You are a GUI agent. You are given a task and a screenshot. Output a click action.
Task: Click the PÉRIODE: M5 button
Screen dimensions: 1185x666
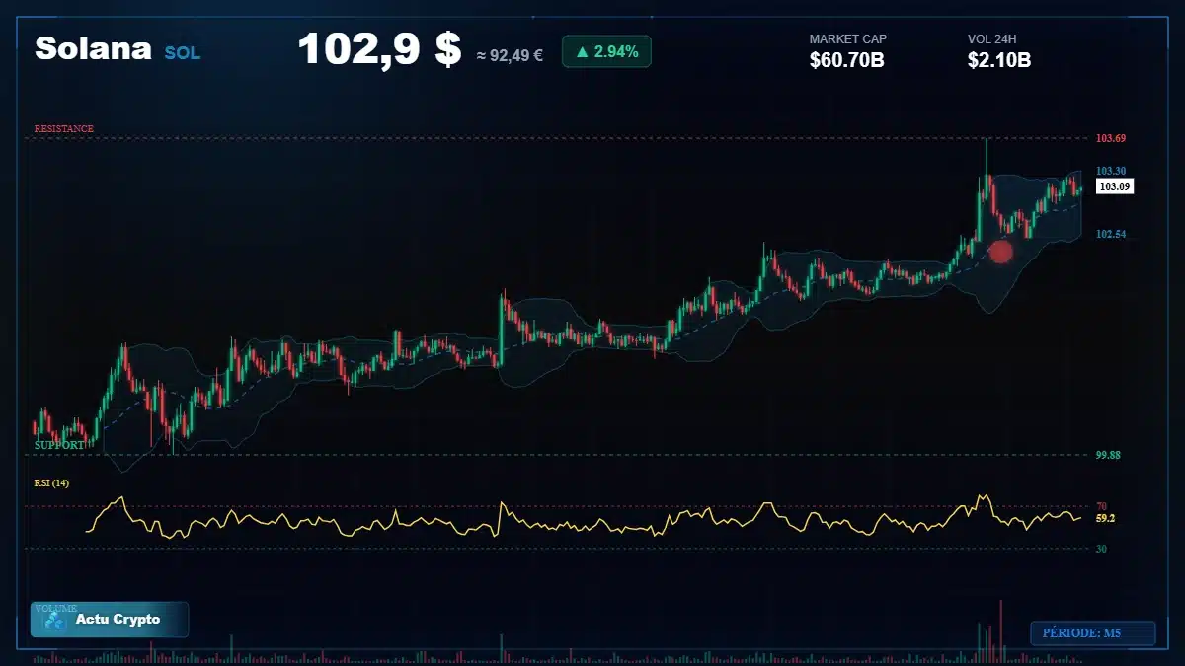click(1092, 633)
